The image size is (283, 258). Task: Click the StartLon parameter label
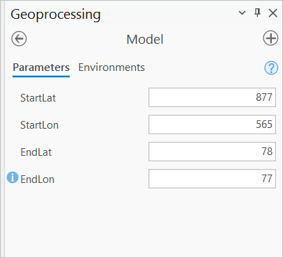tap(40, 125)
